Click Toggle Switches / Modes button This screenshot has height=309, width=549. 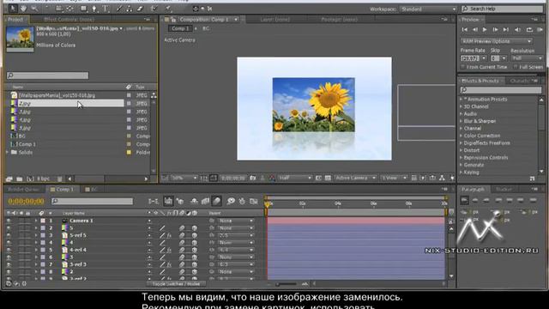pyautogui.click(x=176, y=284)
